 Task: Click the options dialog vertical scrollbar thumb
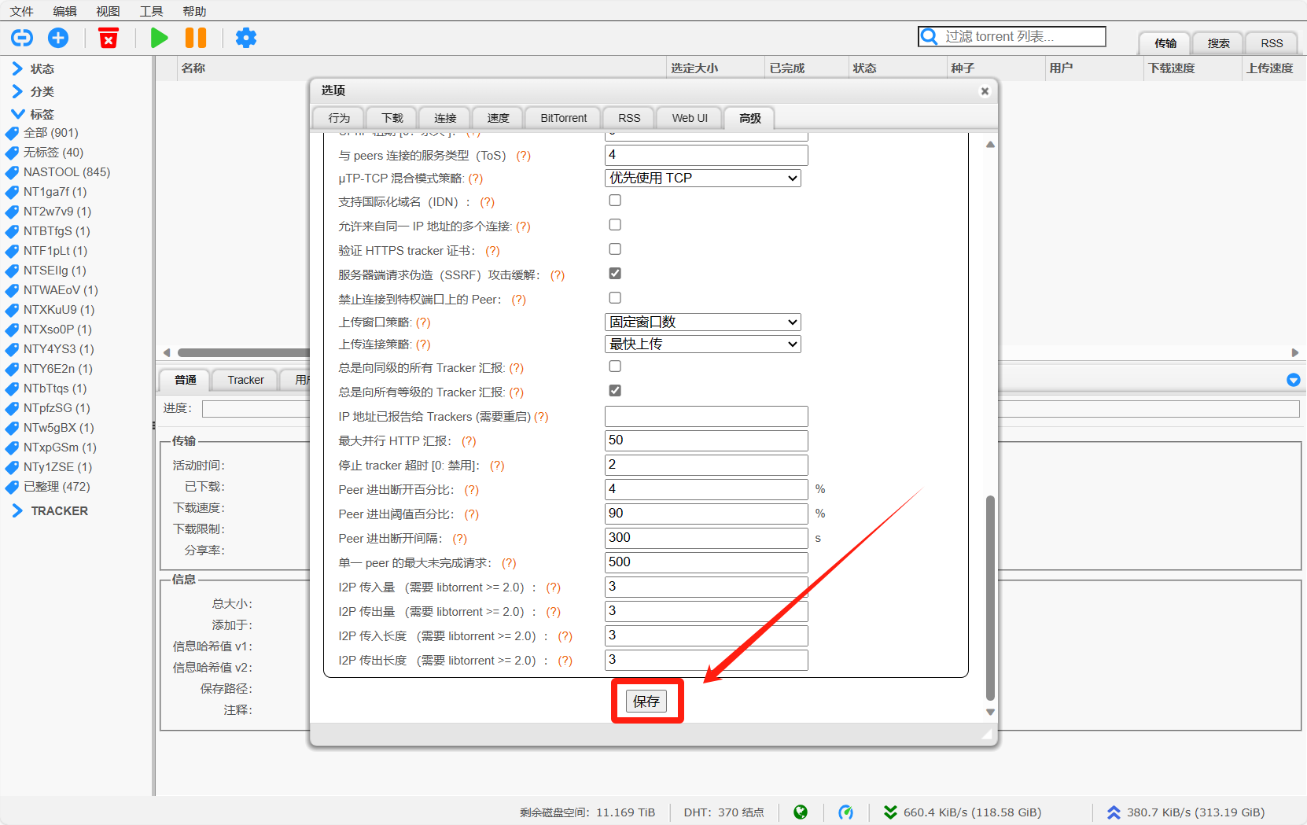click(x=990, y=598)
